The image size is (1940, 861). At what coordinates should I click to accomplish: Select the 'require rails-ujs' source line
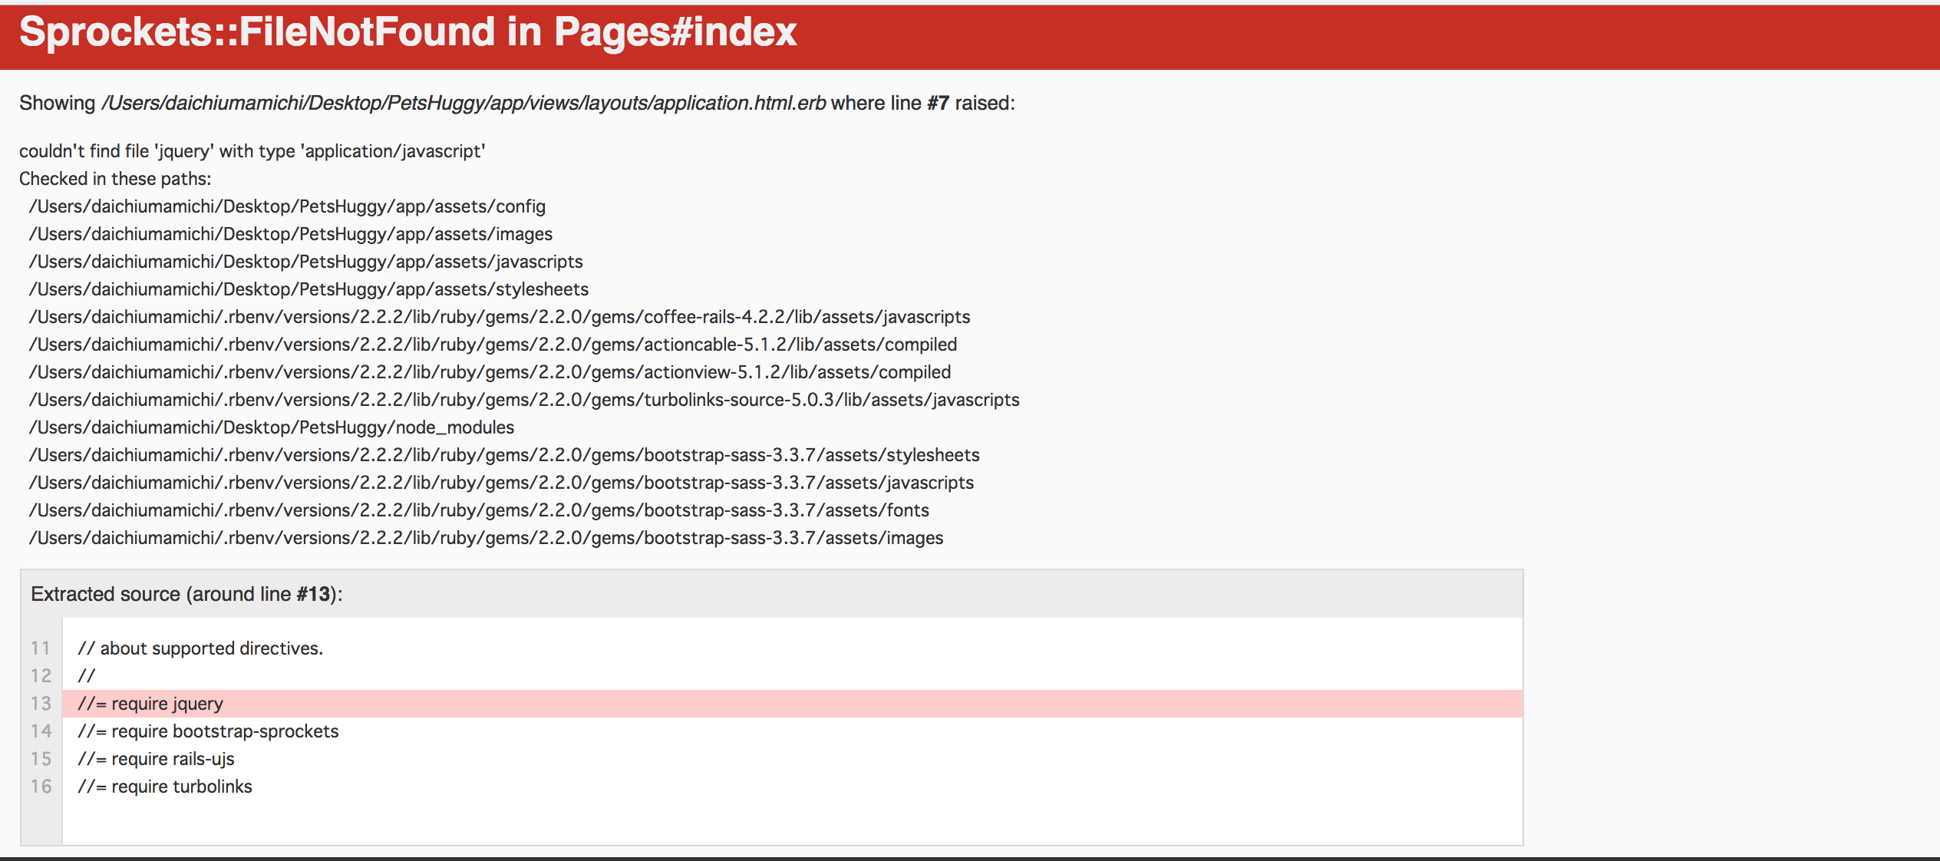point(157,758)
